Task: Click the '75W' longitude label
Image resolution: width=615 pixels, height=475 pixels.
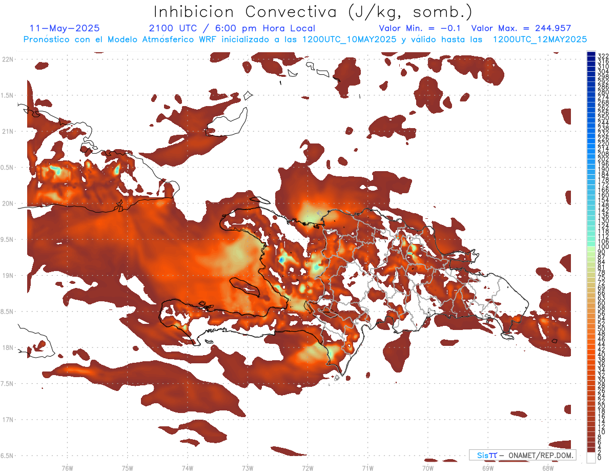Action: [127, 467]
